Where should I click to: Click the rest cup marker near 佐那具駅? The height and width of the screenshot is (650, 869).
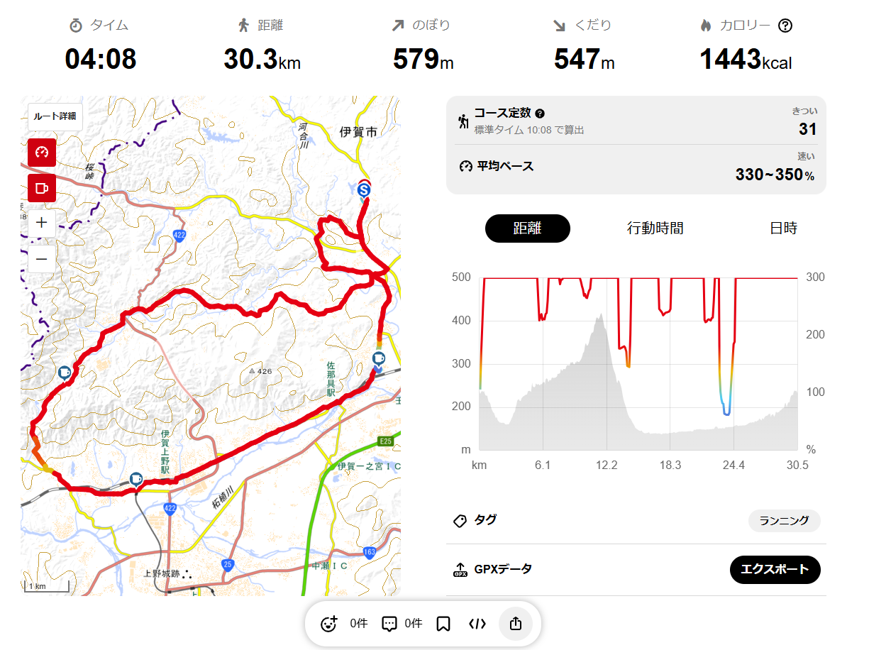pos(379,358)
